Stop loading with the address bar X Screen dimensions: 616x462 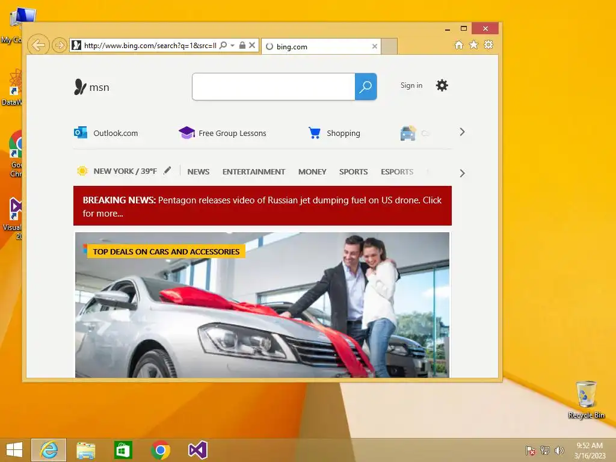[x=252, y=45]
